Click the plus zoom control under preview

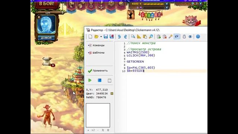coord(88,130)
